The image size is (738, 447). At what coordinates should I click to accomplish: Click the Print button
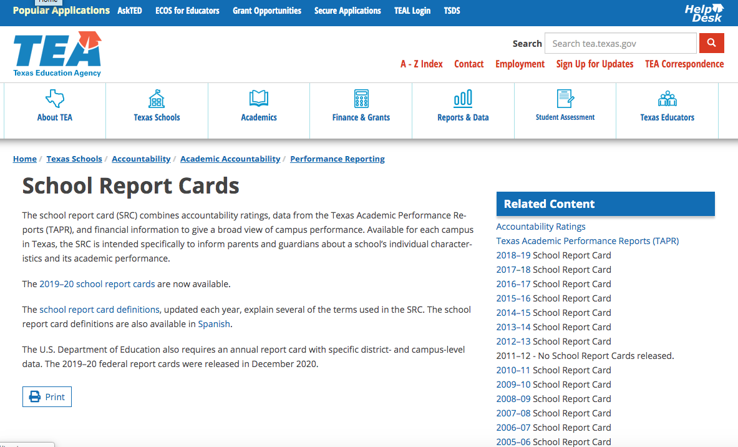pyautogui.click(x=47, y=396)
